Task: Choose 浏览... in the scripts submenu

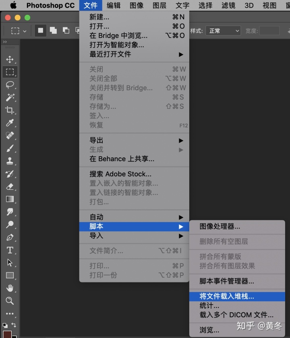Action: click(x=237, y=330)
